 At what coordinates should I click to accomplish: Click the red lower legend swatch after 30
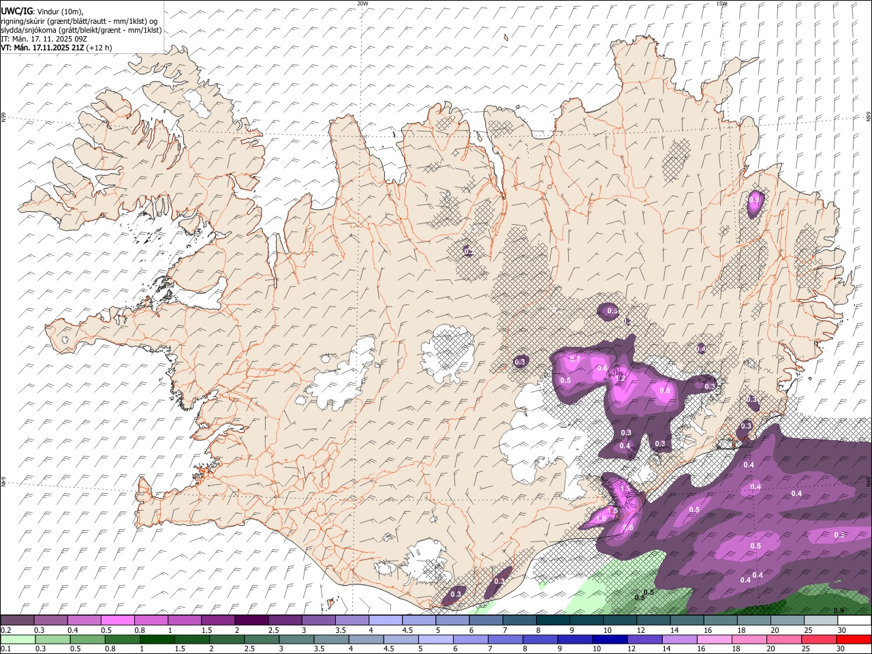[x=852, y=639]
